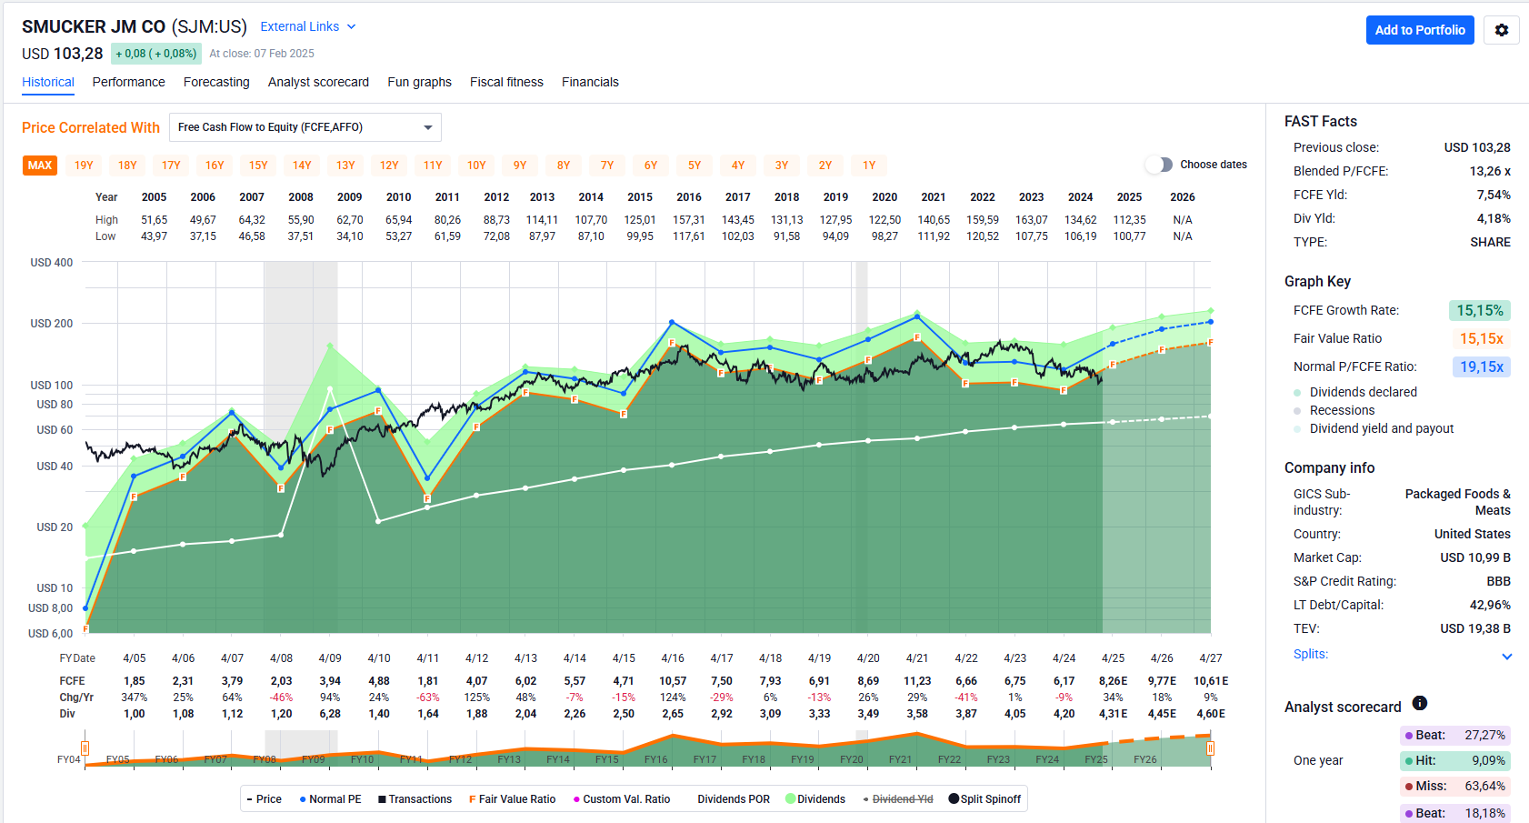The image size is (1529, 823).
Task: Click the Custom Val. Ratio legend dot
Action: [576, 799]
